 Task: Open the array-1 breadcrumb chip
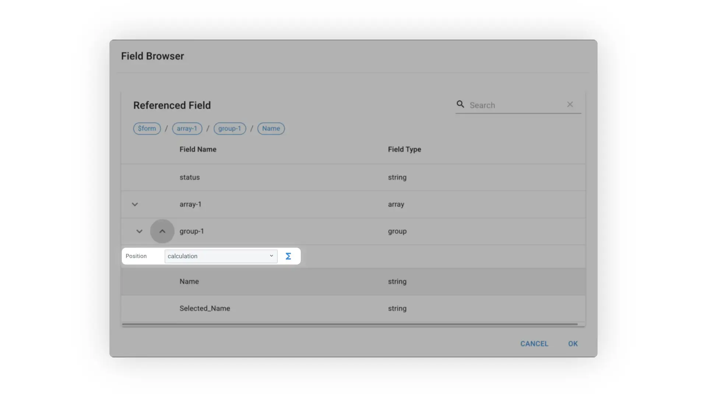click(187, 128)
